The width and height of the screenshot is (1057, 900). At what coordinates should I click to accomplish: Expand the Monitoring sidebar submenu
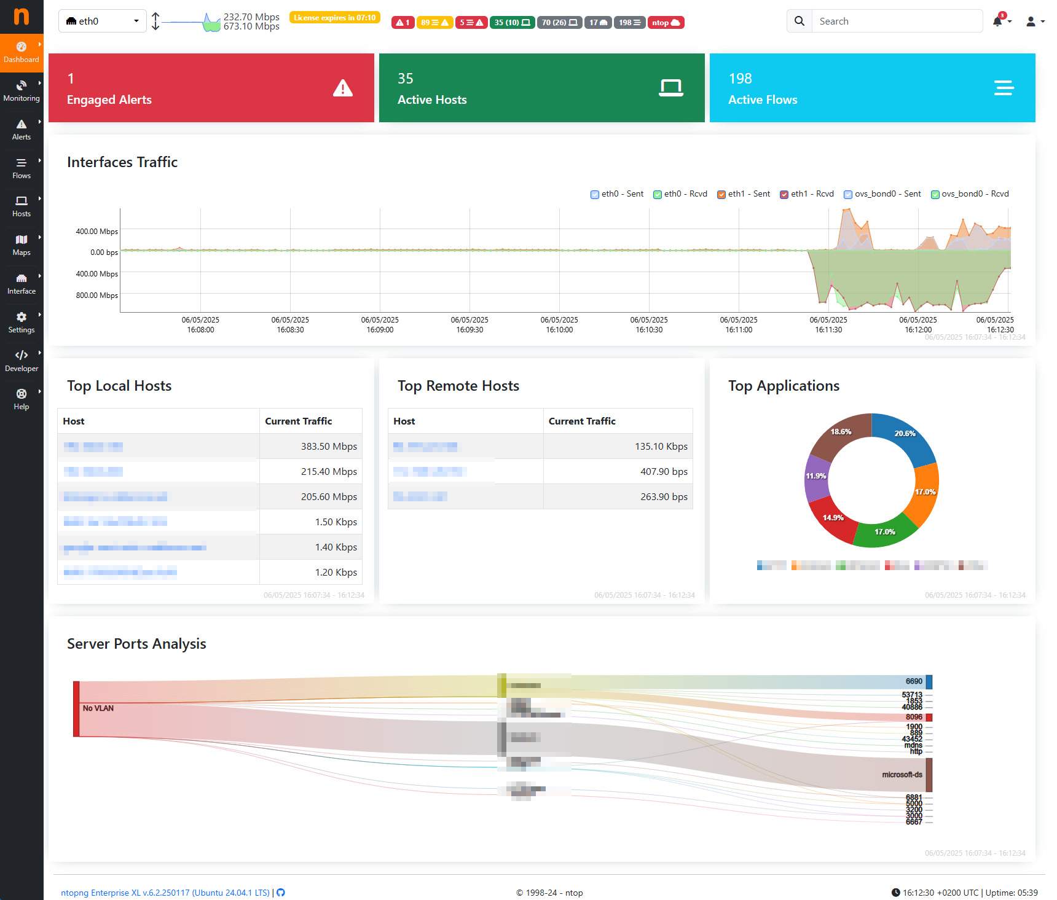[22, 90]
